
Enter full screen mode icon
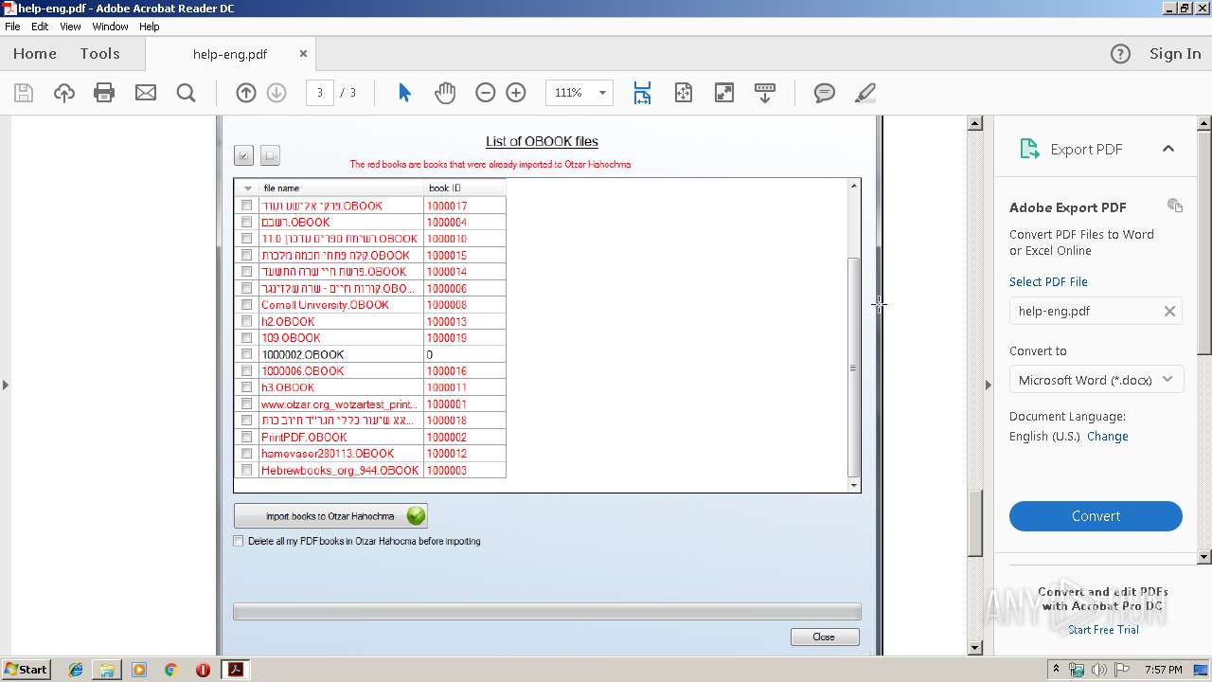(x=724, y=93)
